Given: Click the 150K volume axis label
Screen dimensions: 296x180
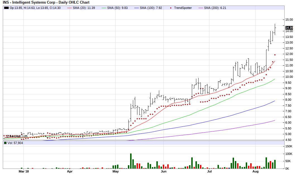Looking at the screenshot, I should click(x=289, y=147).
